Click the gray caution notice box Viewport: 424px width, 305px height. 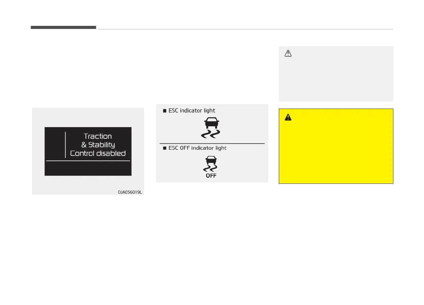[x=336, y=74]
